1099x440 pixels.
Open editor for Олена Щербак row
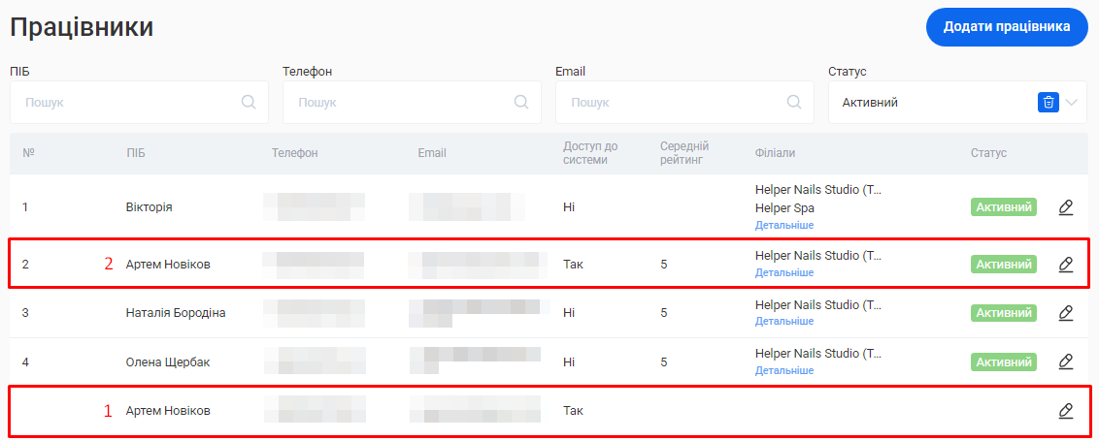[x=1065, y=361]
